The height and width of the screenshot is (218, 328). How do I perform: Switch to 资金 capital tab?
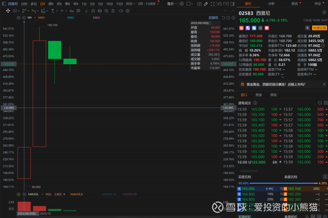pos(258,95)
